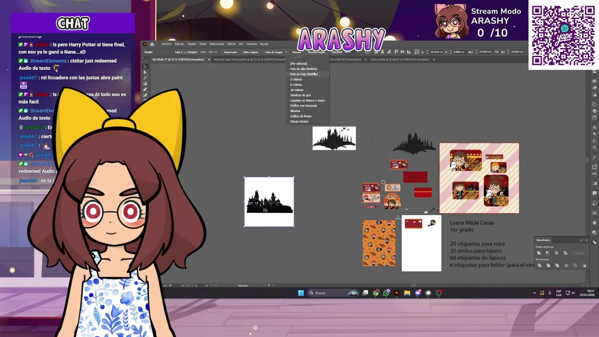Click Divide pathfinder icon
This screenshot has width=599, height=337.
point(540,265)
